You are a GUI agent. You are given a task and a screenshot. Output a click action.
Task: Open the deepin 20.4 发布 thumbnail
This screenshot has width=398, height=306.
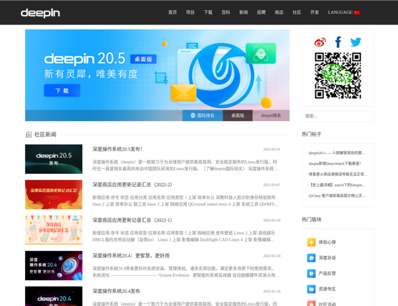[53, 296]
